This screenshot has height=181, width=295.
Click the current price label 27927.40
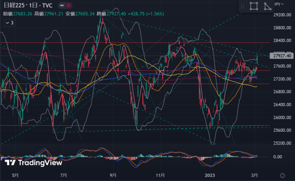tap(282, 56)
